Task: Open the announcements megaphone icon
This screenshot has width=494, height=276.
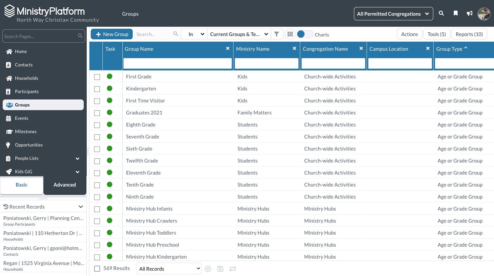Action: [x=470, y=13]
